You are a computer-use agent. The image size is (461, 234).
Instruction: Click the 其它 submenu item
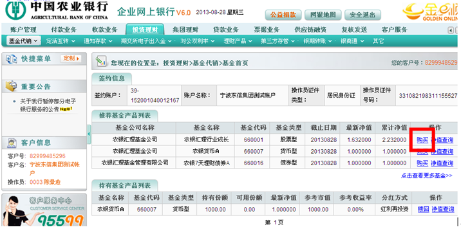pos(379,41)
